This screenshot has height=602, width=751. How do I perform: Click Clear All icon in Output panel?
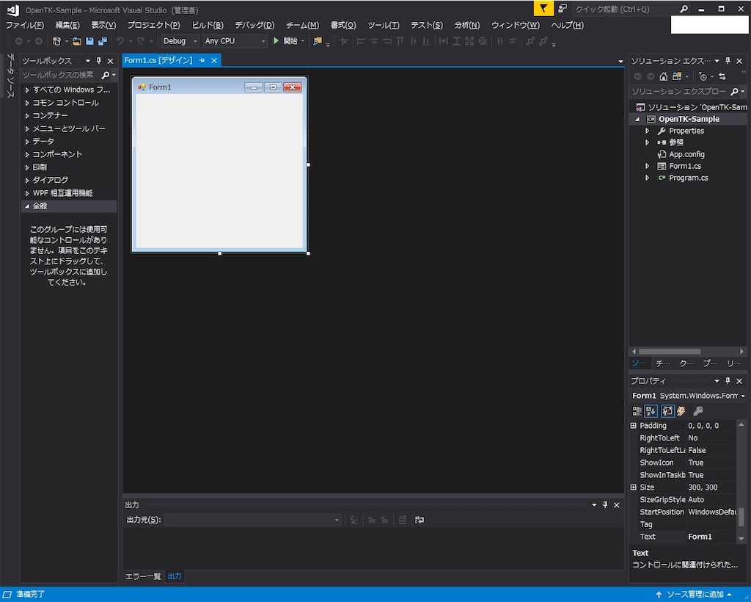[403, 520]
